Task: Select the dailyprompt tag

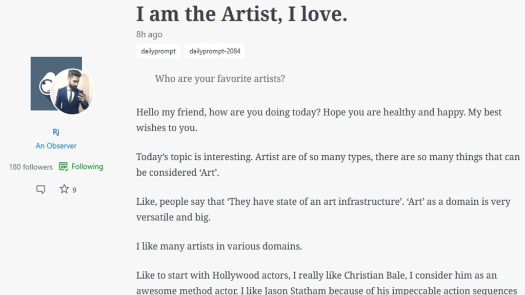Action: [158, 51]
